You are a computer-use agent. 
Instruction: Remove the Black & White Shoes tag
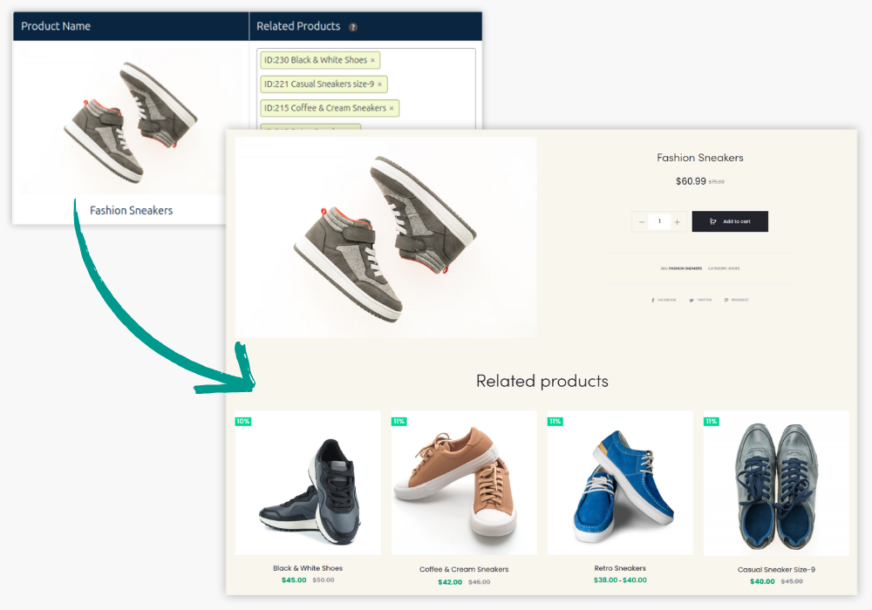click(372, 60)
